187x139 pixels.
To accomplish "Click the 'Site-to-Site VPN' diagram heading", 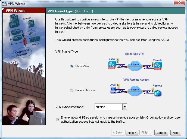I will tap(134, 54).
